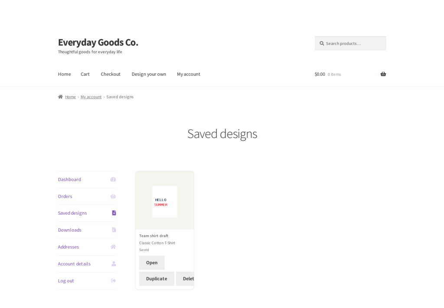Screen dimensions: 444x308
Task: Go to the Checkout menu item
Action: tap(111, 74)
